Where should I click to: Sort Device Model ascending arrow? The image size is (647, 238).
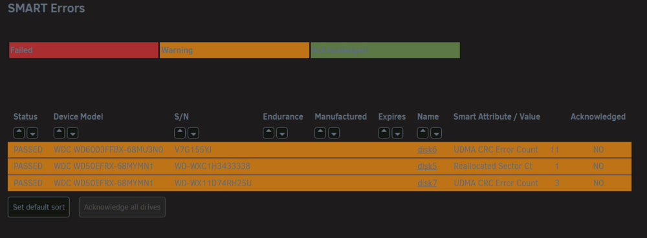click(x=59, y=133)
